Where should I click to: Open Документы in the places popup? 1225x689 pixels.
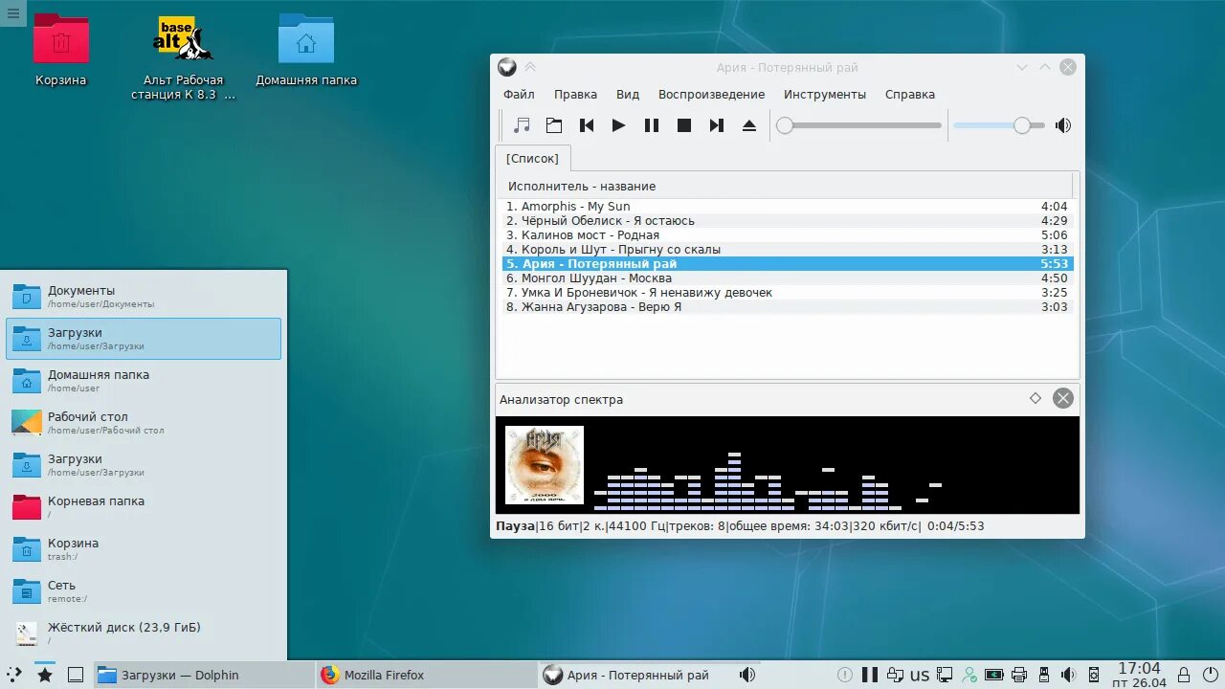pos(144,297)
